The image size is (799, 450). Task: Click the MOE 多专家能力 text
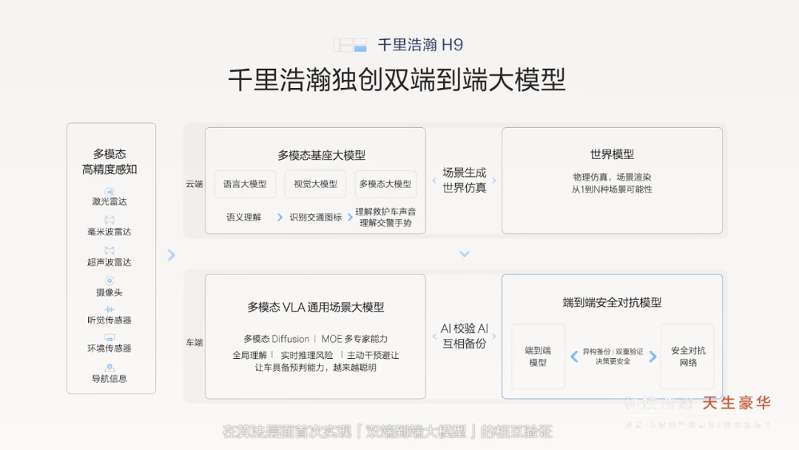coord(354,339)
